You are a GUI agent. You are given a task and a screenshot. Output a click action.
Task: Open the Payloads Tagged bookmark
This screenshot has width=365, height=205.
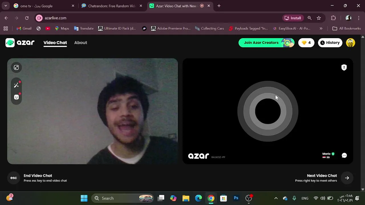(x=248, y=28)
